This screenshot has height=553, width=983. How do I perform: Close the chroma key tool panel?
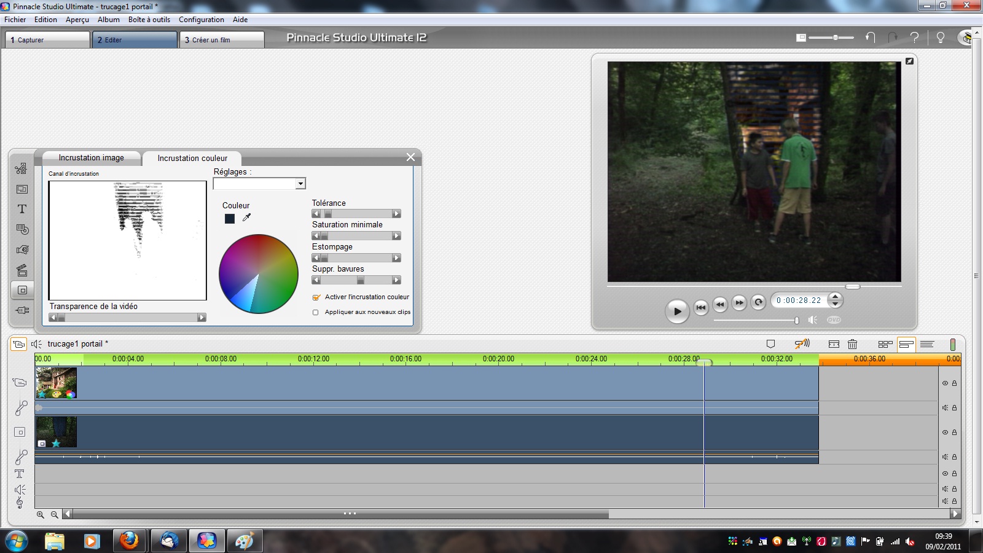(x=410, y=157)
